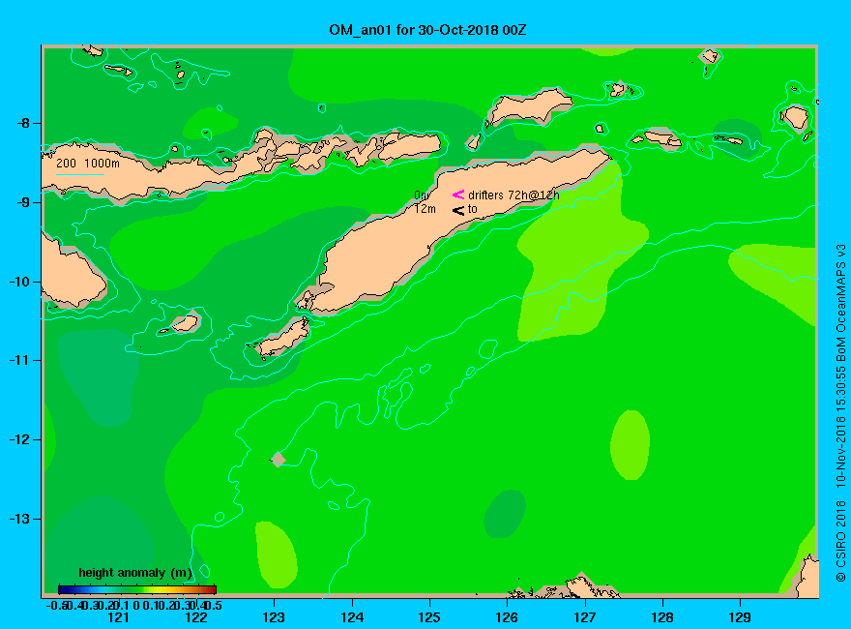The width and height of the screenshot is (851, 629).
Task: Click the latitude label -9
Action: (x=23, y=202)
